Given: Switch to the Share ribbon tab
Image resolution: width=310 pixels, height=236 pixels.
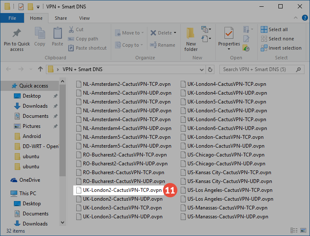Looking at the screenshot, I should click(61, 18).
